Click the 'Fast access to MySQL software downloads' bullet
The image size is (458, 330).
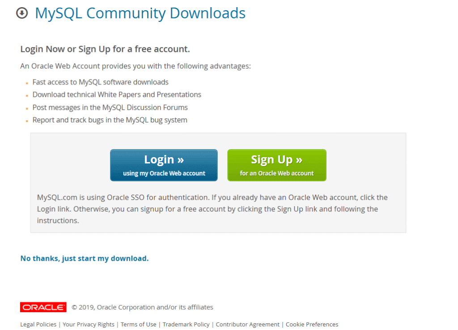[x=101, y=82]
